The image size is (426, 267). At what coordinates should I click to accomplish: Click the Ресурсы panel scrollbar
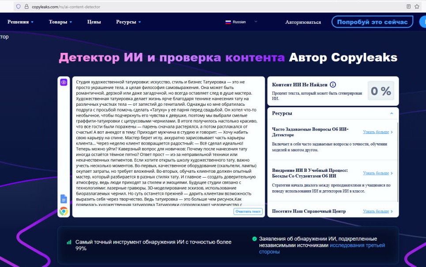(397, 162)
